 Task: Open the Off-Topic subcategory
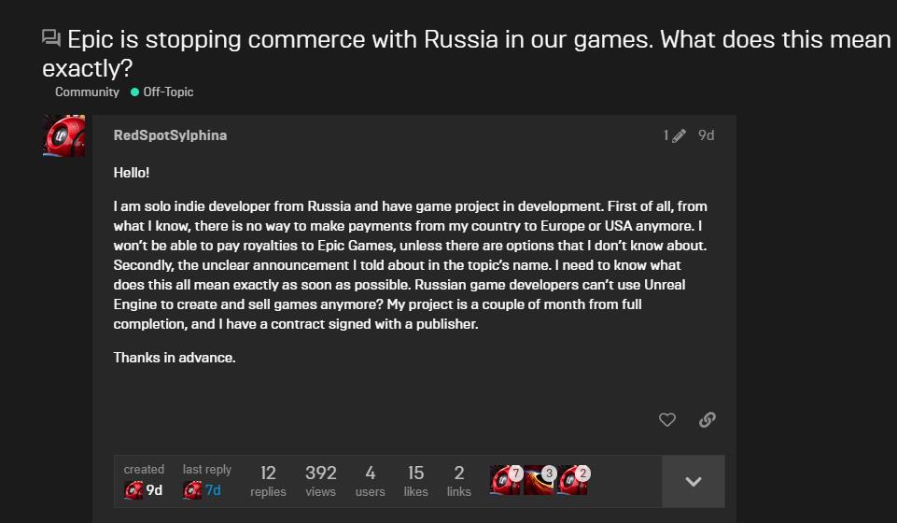[x=168, y=92]
